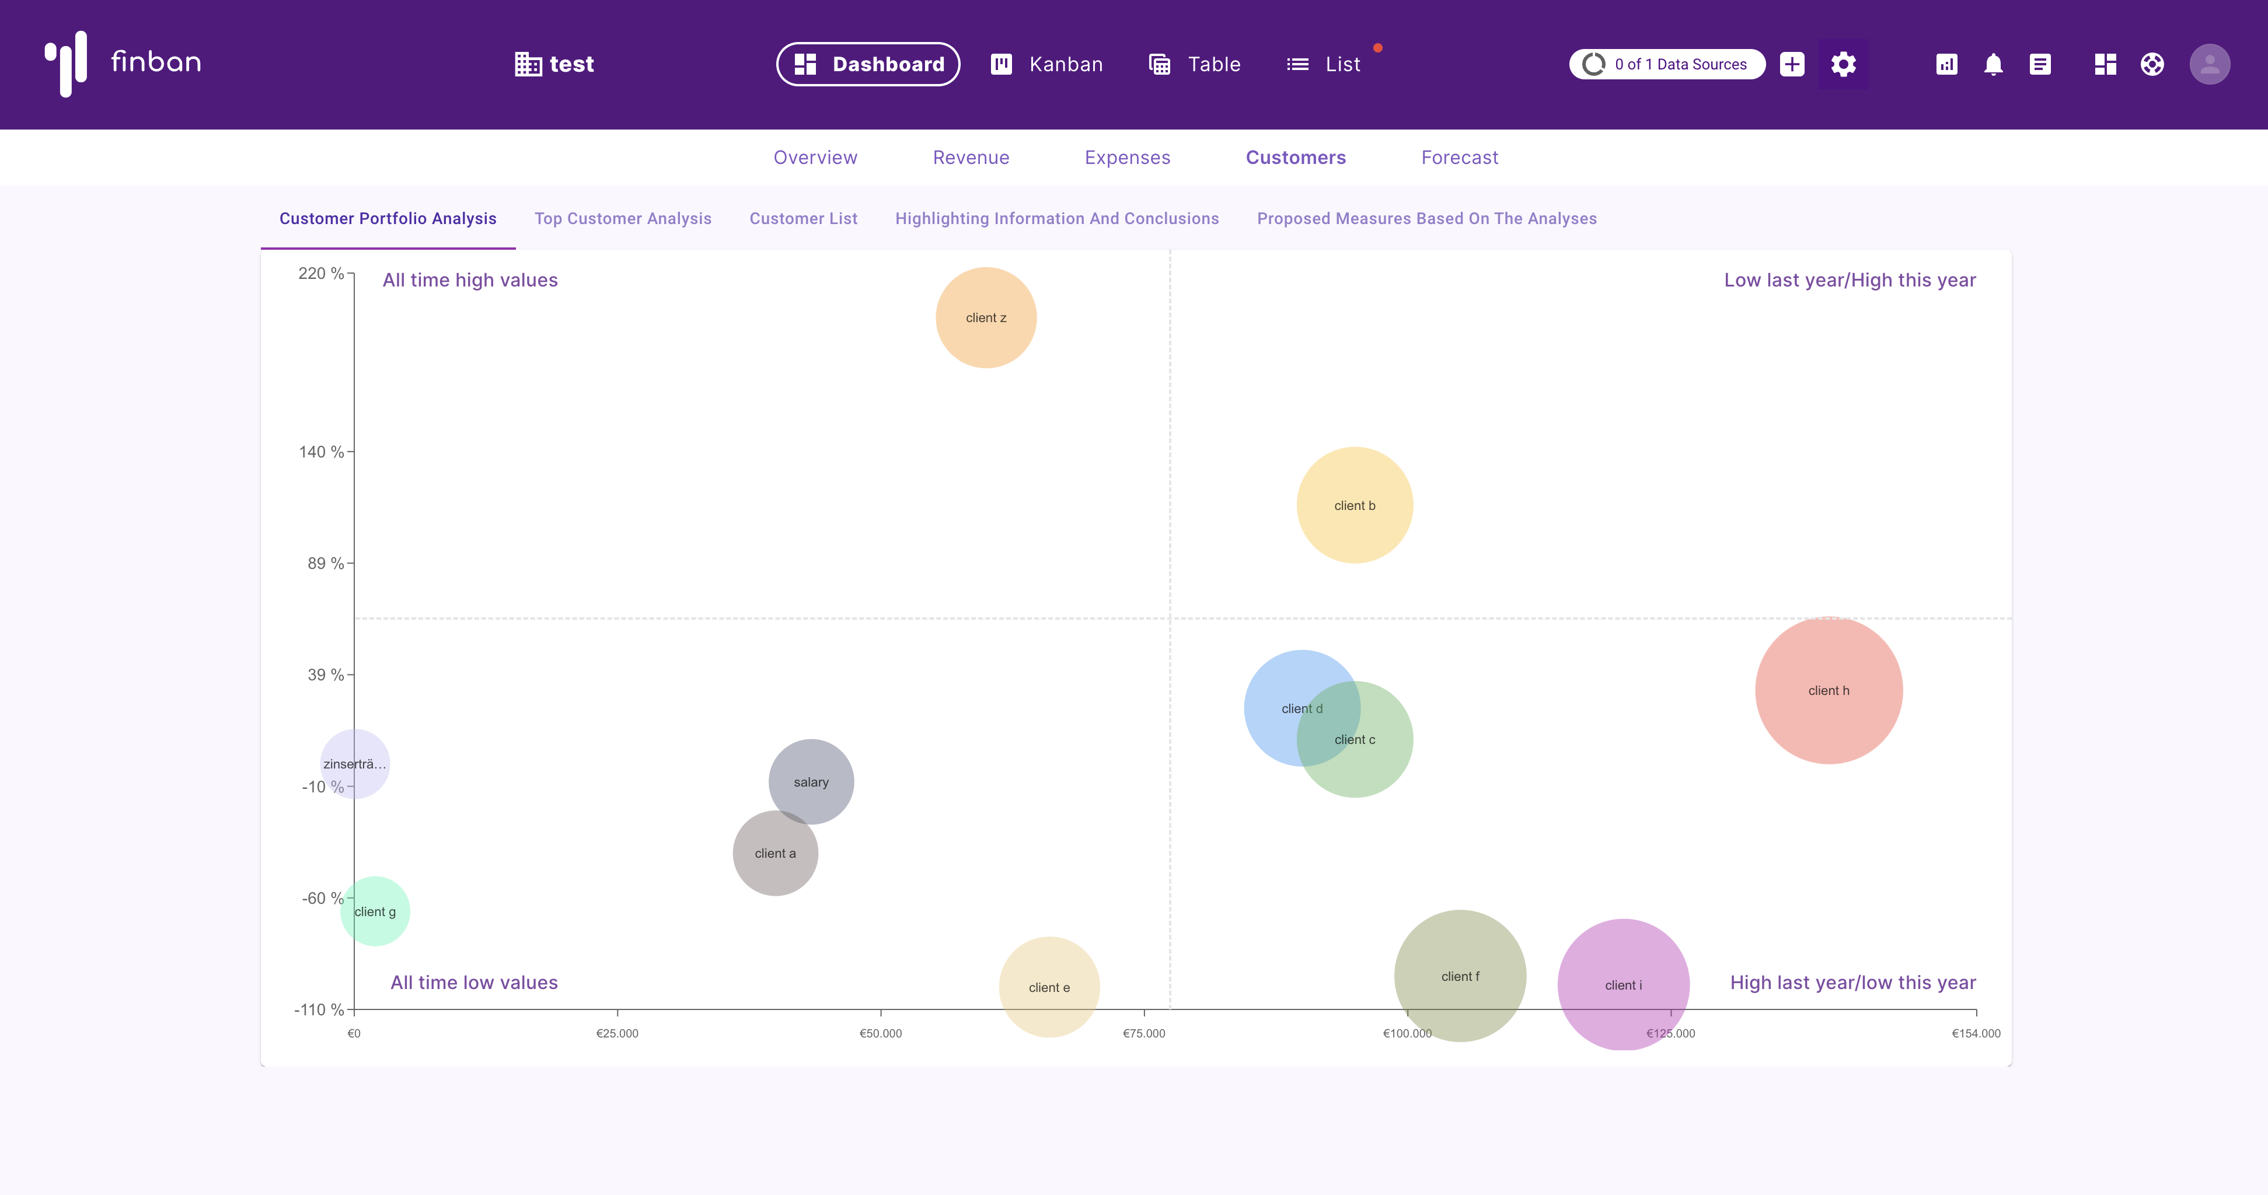Switch to List view

coord(1323,64)
